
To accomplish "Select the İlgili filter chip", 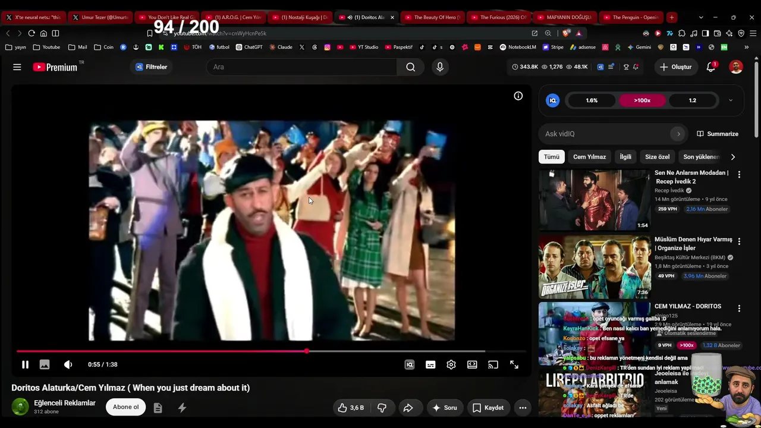I will 625,157.
